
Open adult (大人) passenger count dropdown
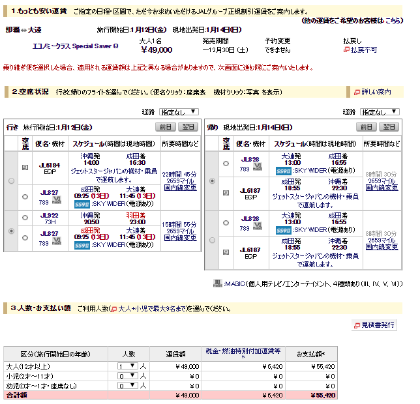coord(128,366)
